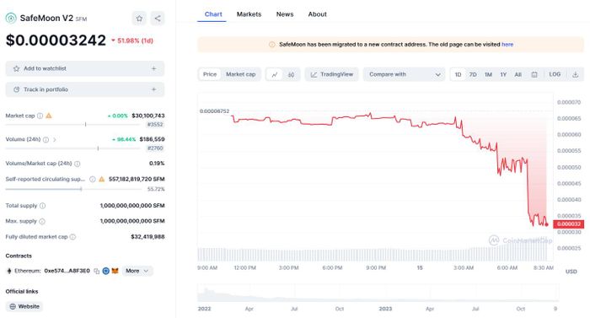Click the download chart data icon
The image size is (590, 318).
point(575,74)
